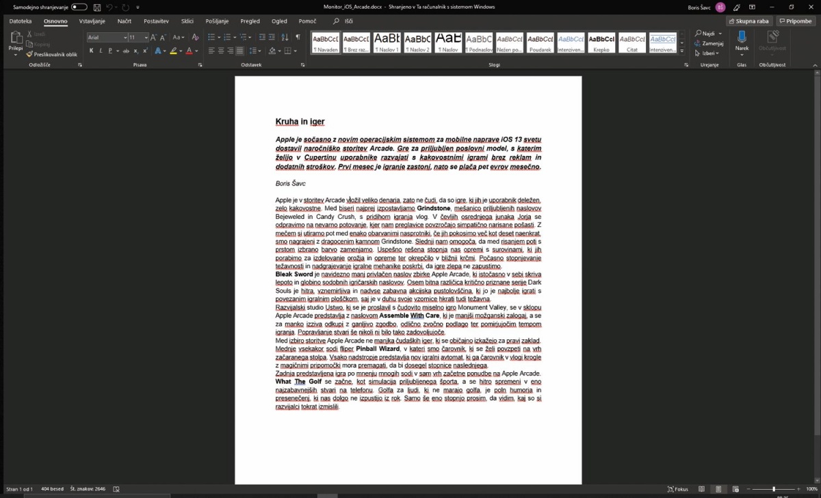This screenshot has width=821, height=498.
Task: Switch to the Pomoč tab
Action: 307,21
